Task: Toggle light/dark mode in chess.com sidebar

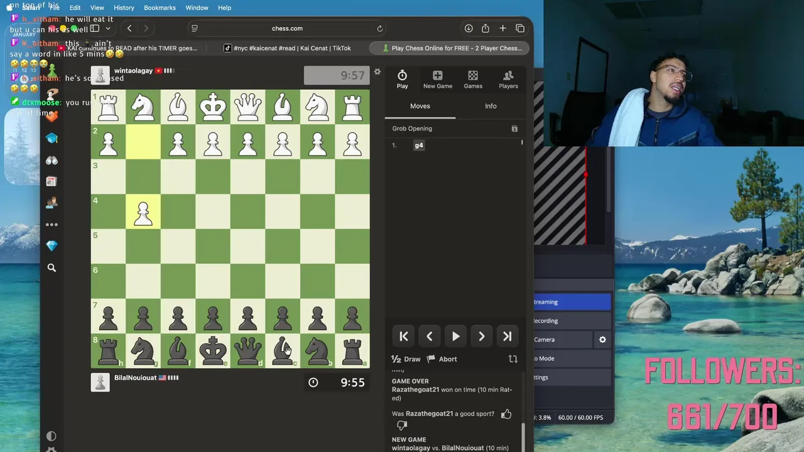Action: [51, 436]
